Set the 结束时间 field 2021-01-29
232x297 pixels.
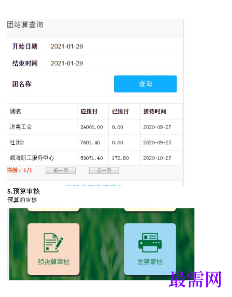click(x=67, y=63)
